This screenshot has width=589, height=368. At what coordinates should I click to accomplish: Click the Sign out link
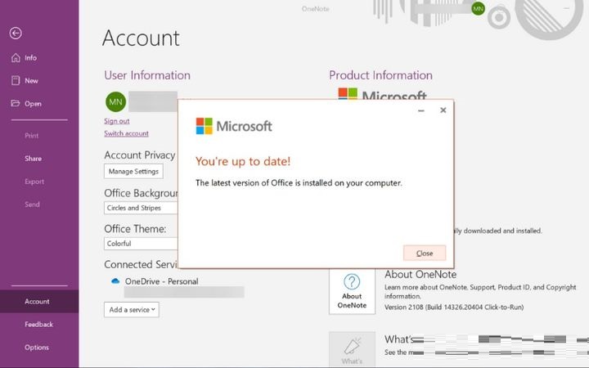pyautogui.click(x=117, y=121)
